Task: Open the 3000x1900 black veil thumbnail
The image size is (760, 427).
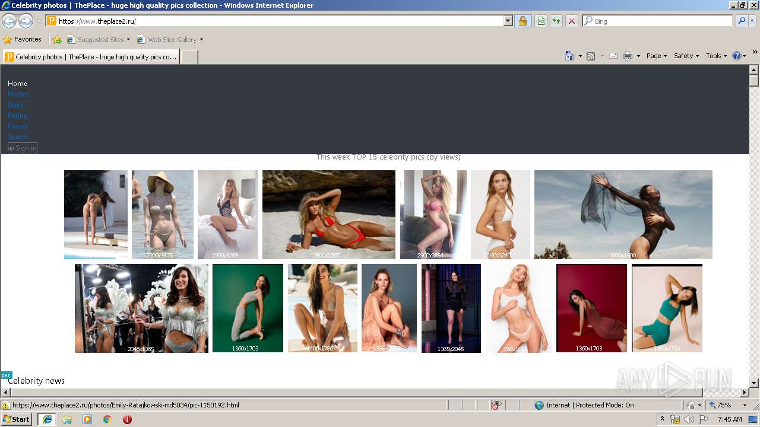Action: 623,215
